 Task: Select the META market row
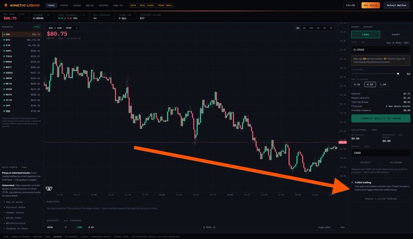(22, 84)
